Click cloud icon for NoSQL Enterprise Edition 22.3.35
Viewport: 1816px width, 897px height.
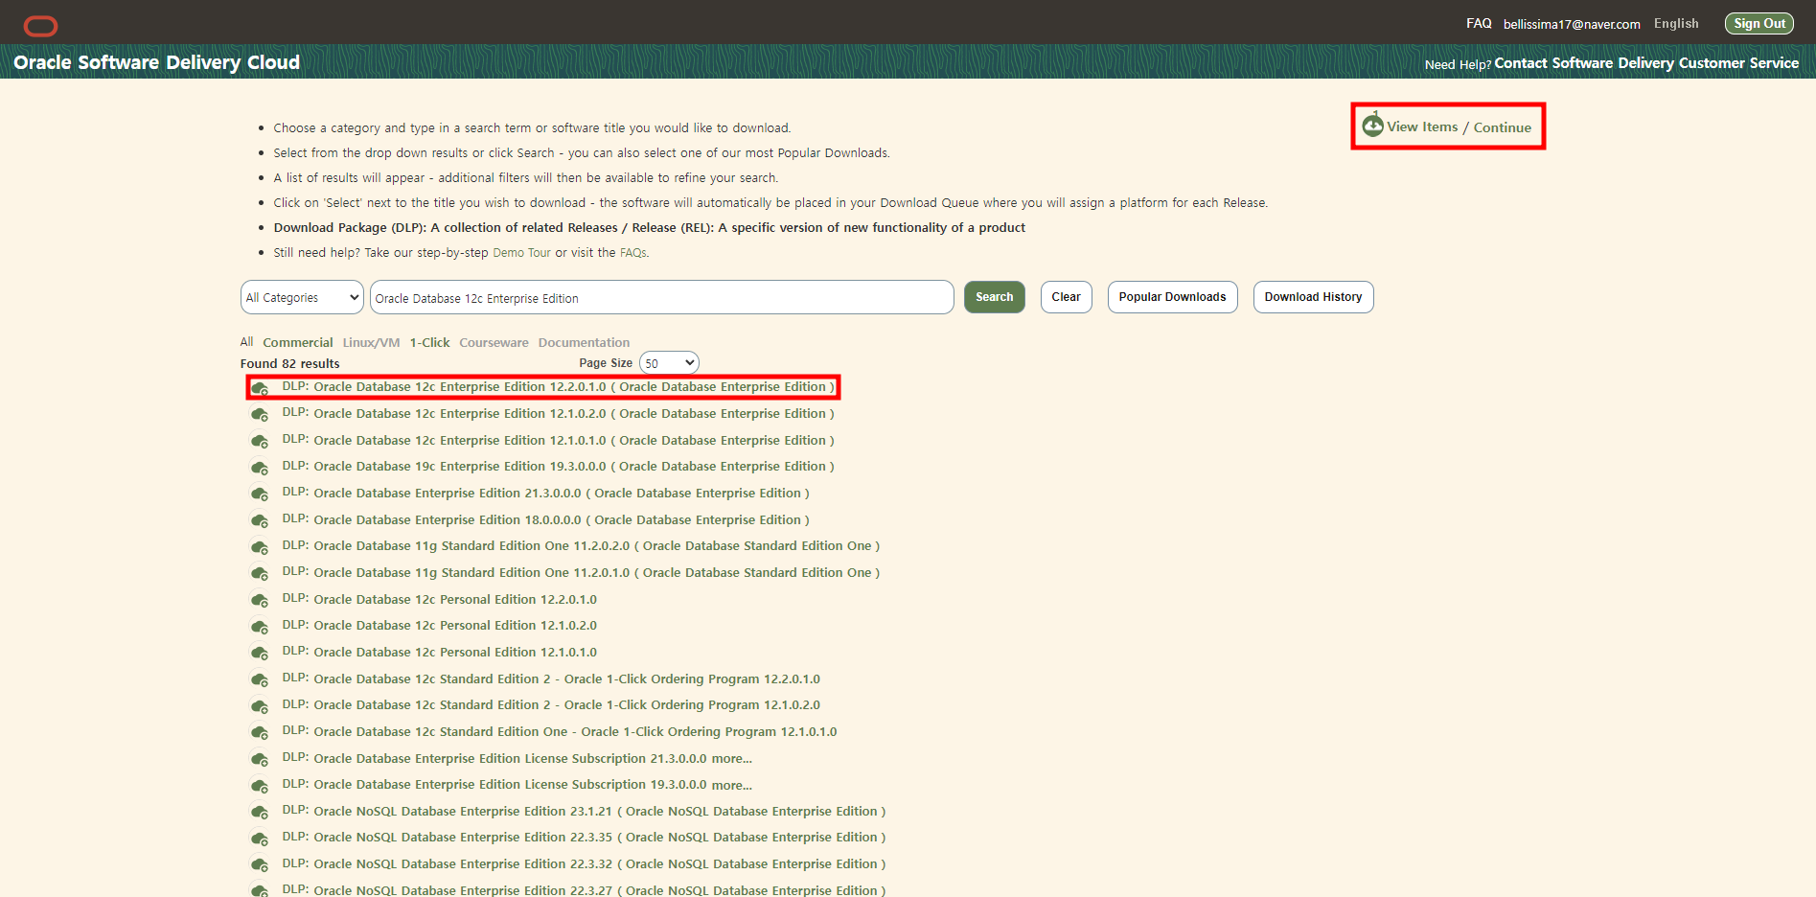259,839
